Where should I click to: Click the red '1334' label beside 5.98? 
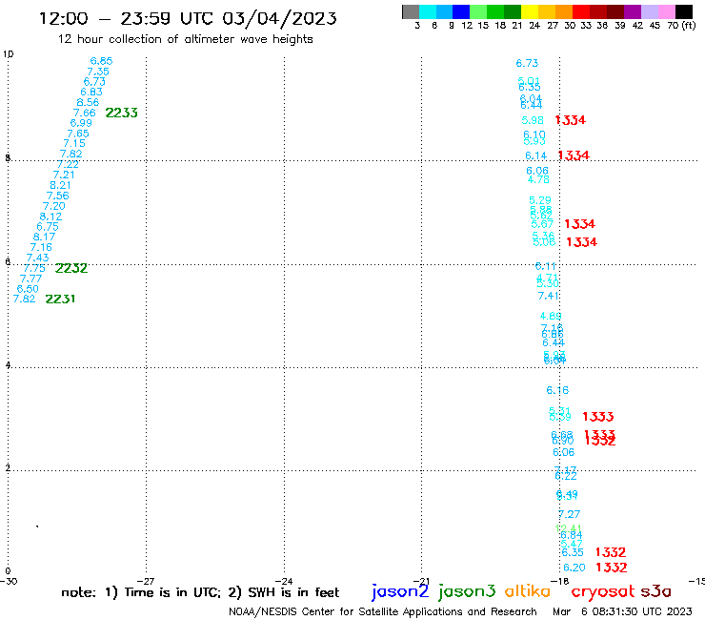pos(571,120)
